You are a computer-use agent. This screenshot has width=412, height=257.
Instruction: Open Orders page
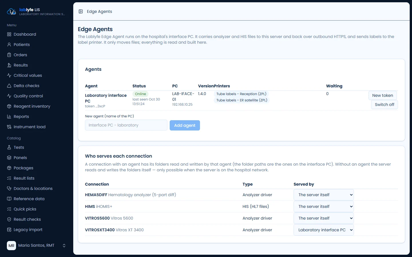pos(37,55)
